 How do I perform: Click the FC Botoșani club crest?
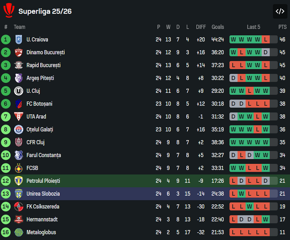point(19,104)
